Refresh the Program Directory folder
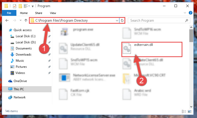 click(x=122, y=20)
